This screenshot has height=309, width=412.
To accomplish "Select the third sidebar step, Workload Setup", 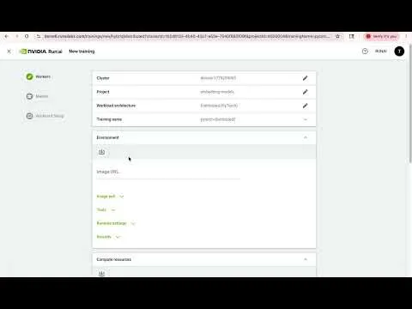I will tap(45, 116).
